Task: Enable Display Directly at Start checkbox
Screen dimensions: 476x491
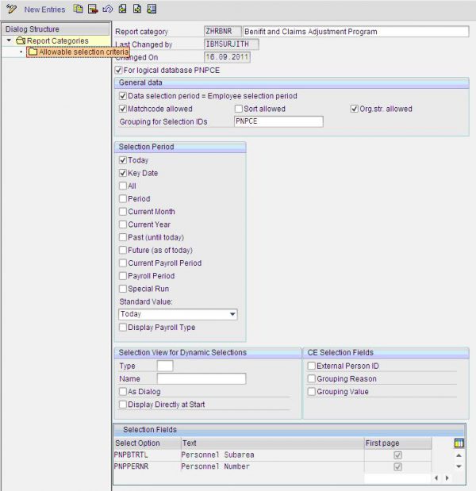Action: tap(123, 405)
